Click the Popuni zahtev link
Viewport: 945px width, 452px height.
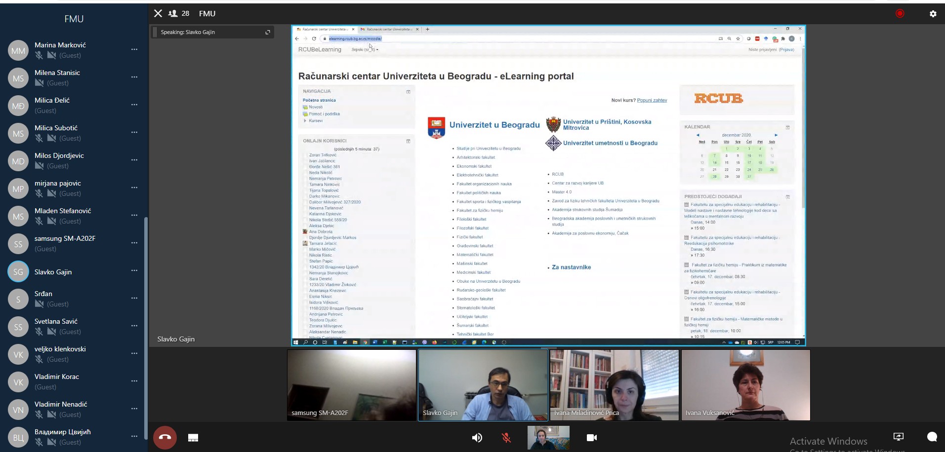(652, 100)
